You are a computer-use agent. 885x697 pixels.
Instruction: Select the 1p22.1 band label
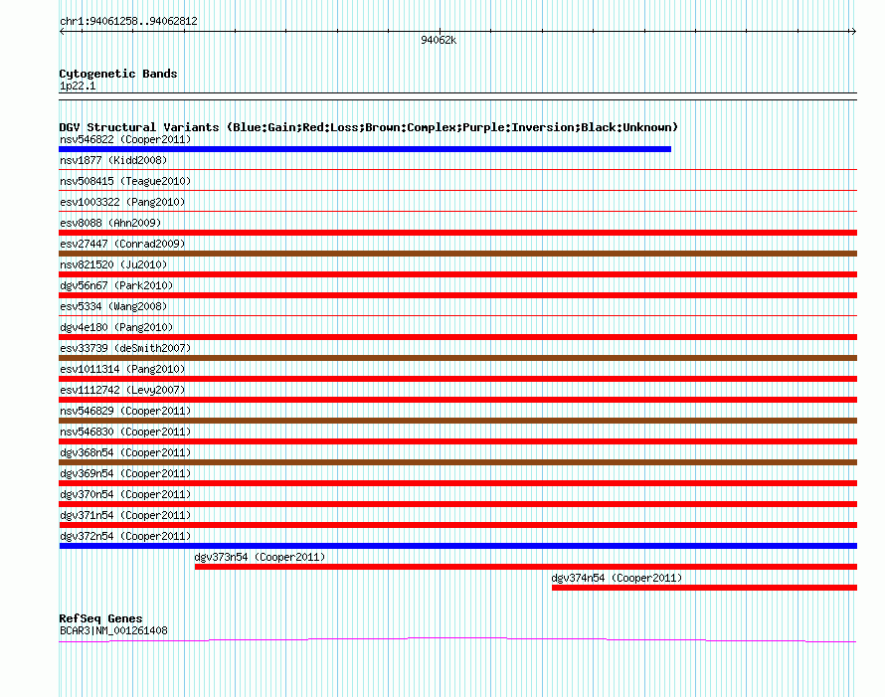tap(78, 86)
